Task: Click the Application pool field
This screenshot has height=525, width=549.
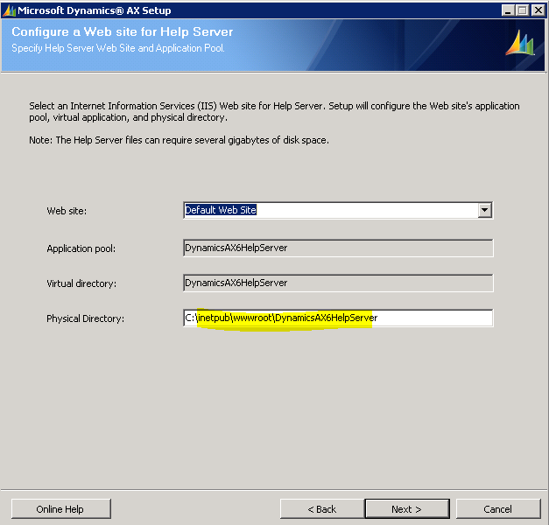Action: pyautogui.click(x=338, y=248)
